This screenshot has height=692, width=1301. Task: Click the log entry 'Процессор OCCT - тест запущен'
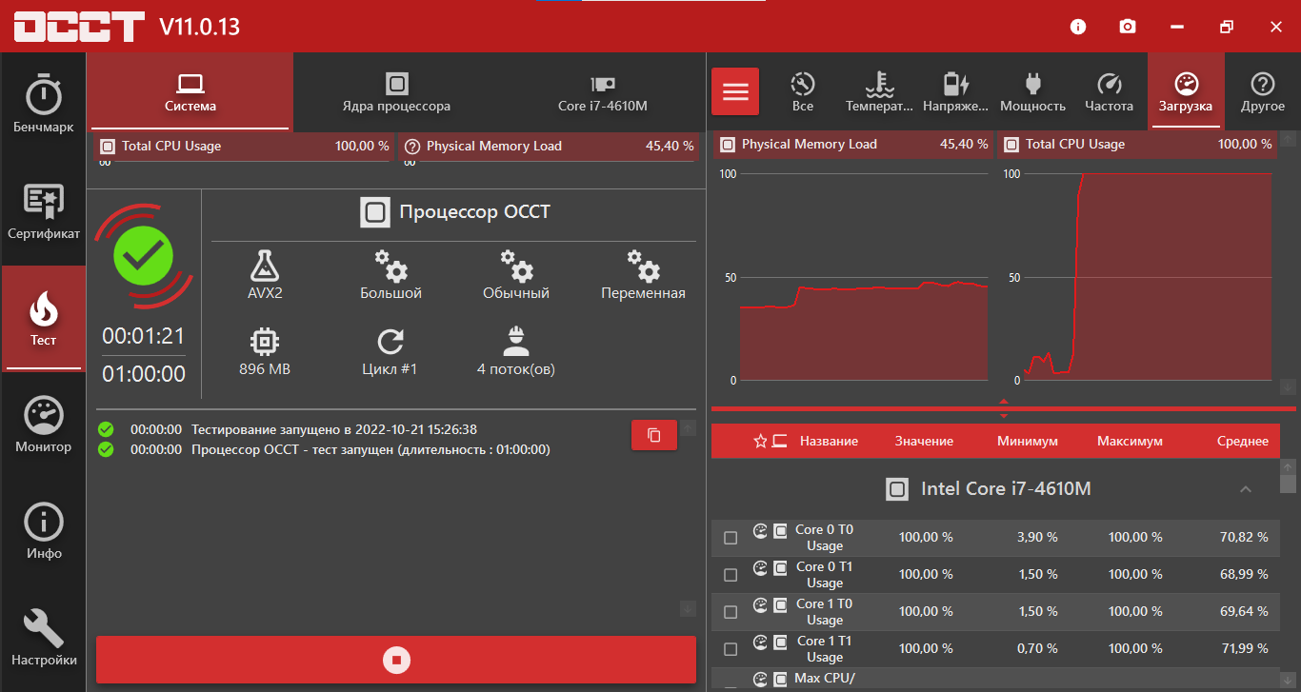coord(370,449)
